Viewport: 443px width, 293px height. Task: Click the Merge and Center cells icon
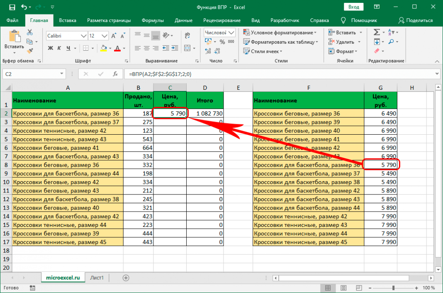[187, 48]
